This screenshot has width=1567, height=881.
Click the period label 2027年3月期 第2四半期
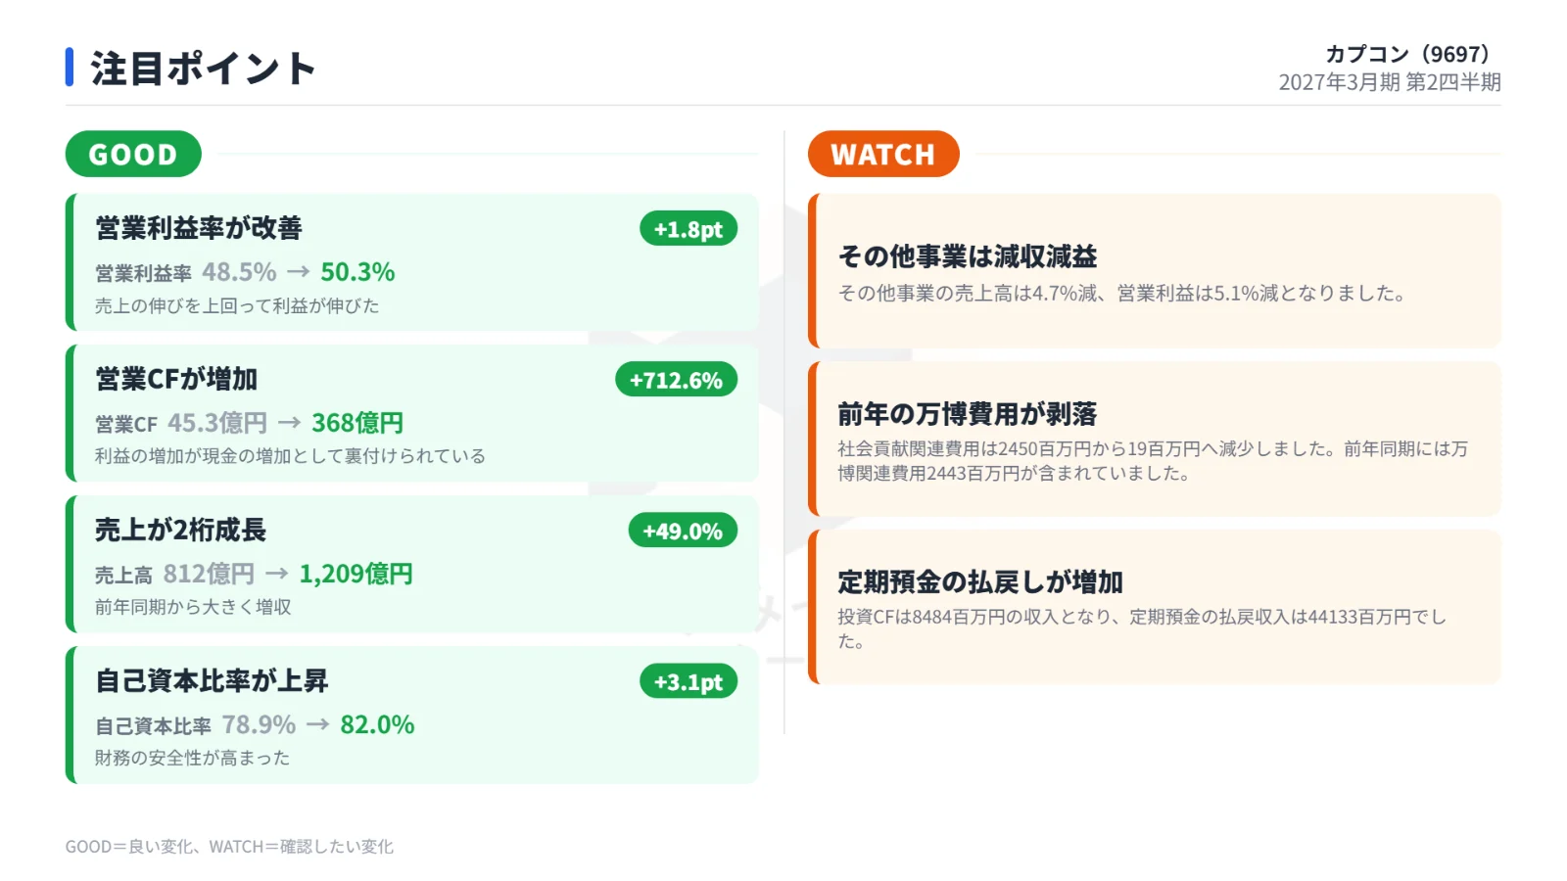tap(1390, 82)
